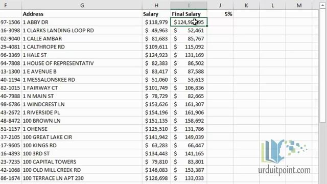Select the 1 FAIRWAY CT cell
Viewport: 327px width, 184px height.
tap(82, 88)
